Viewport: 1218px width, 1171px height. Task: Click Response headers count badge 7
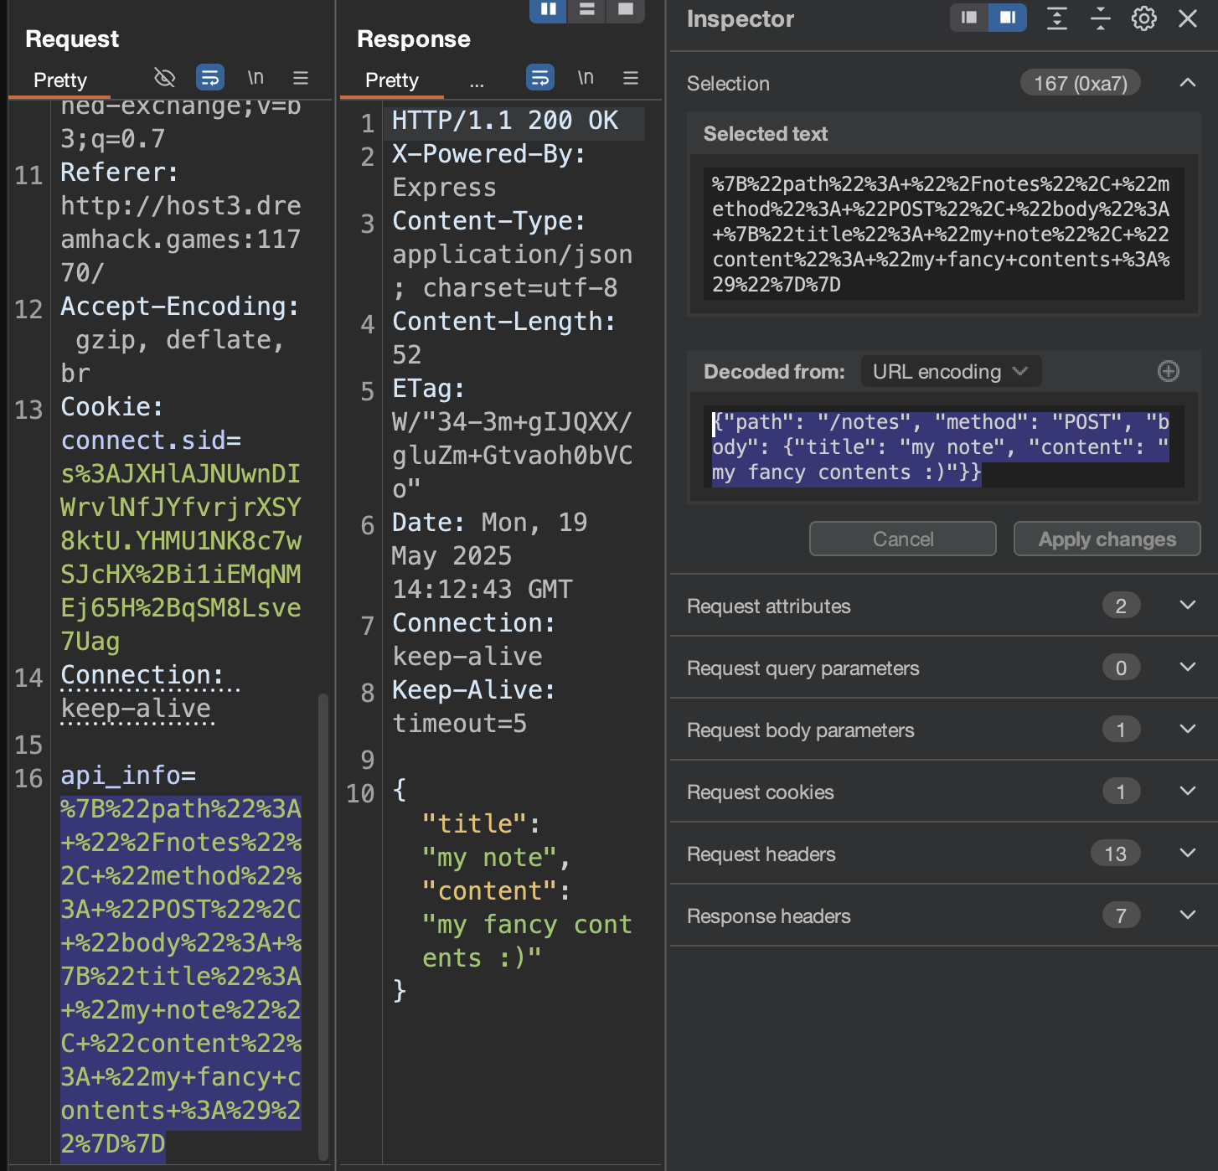click(x=1121, y=916)
